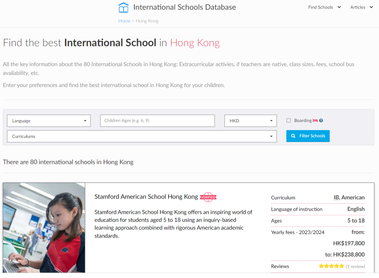Click 'There are 80 international schools' heading

tap(68, 162)
